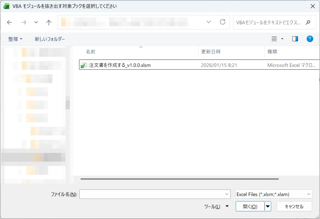The image size is (320, 219).
Task: Click the search magnifier icon
Action: [308, 22]
